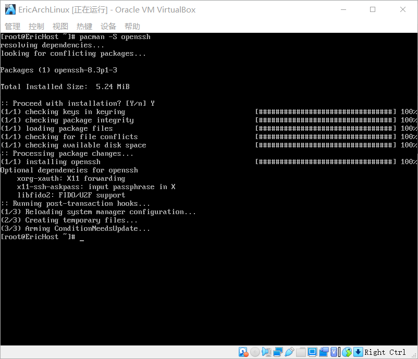Open the 视图 menu

(60, 26)
